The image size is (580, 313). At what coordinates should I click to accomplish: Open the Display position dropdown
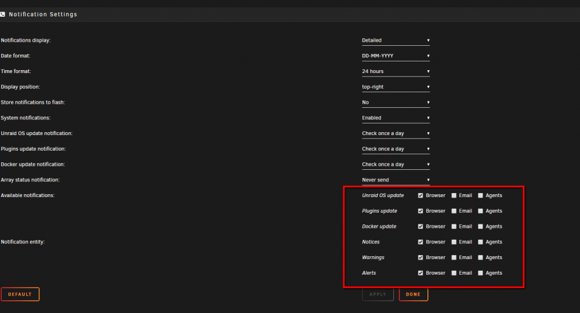tap(396, 87)
